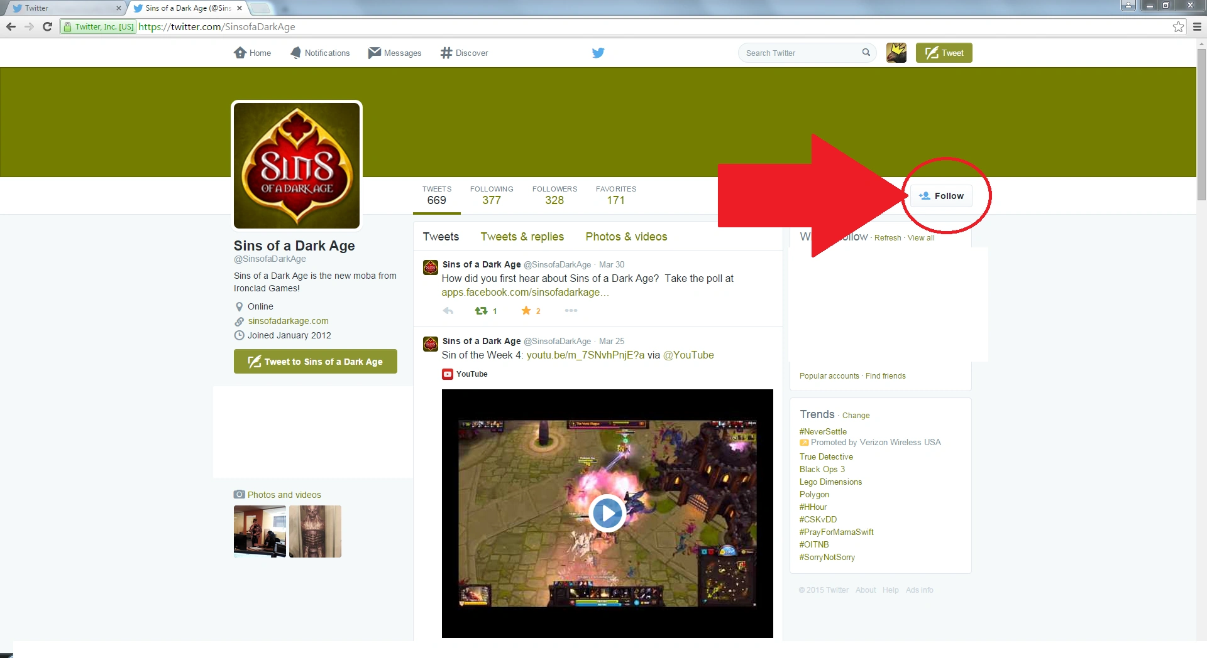Open the sinsofadarkage.com website link
Image resolution: width=1207 pixels, height=658 pixels.
click(288, 321)
